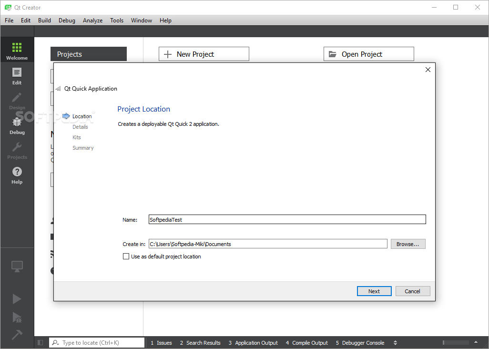Open the Compile Output pane
The width and height of the screenshot is (489, 349).
click(307, 342)
